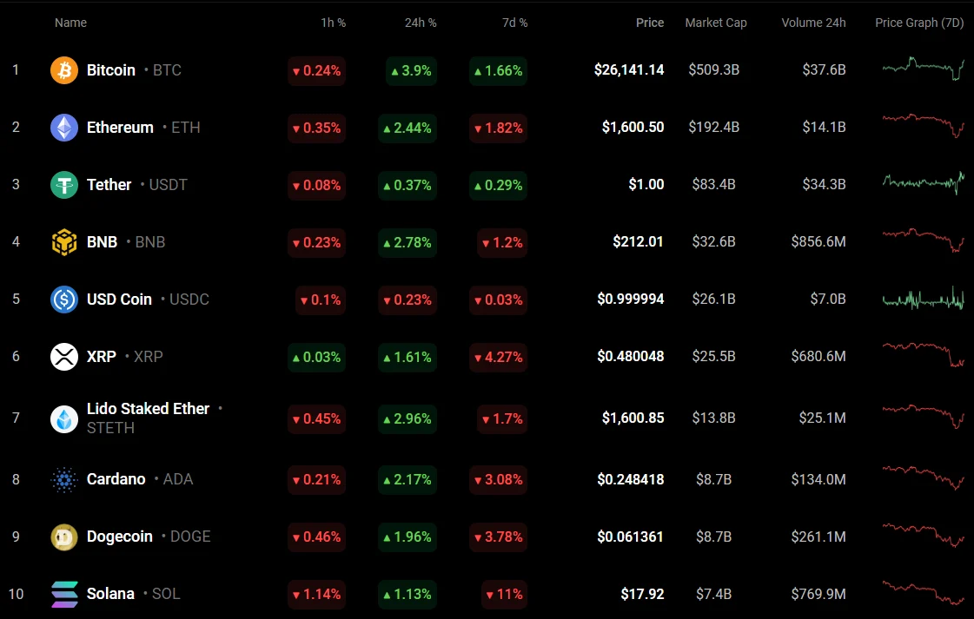Click Ethereum's $1,600.50 price value

pyautogui.click(x=633, y=128)
